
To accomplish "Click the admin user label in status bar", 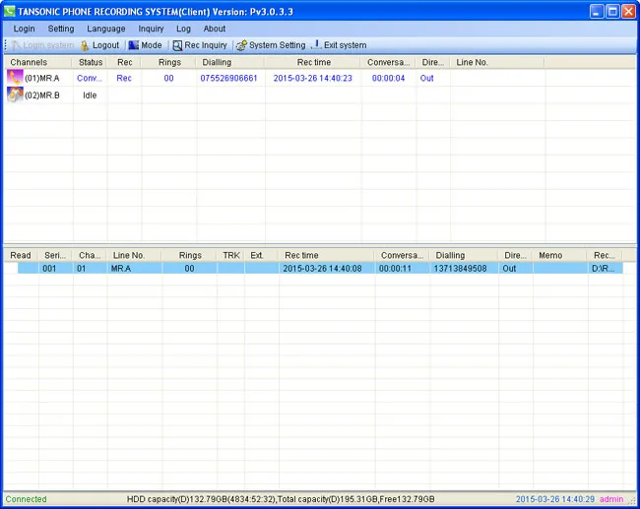I will click(611, 499).
